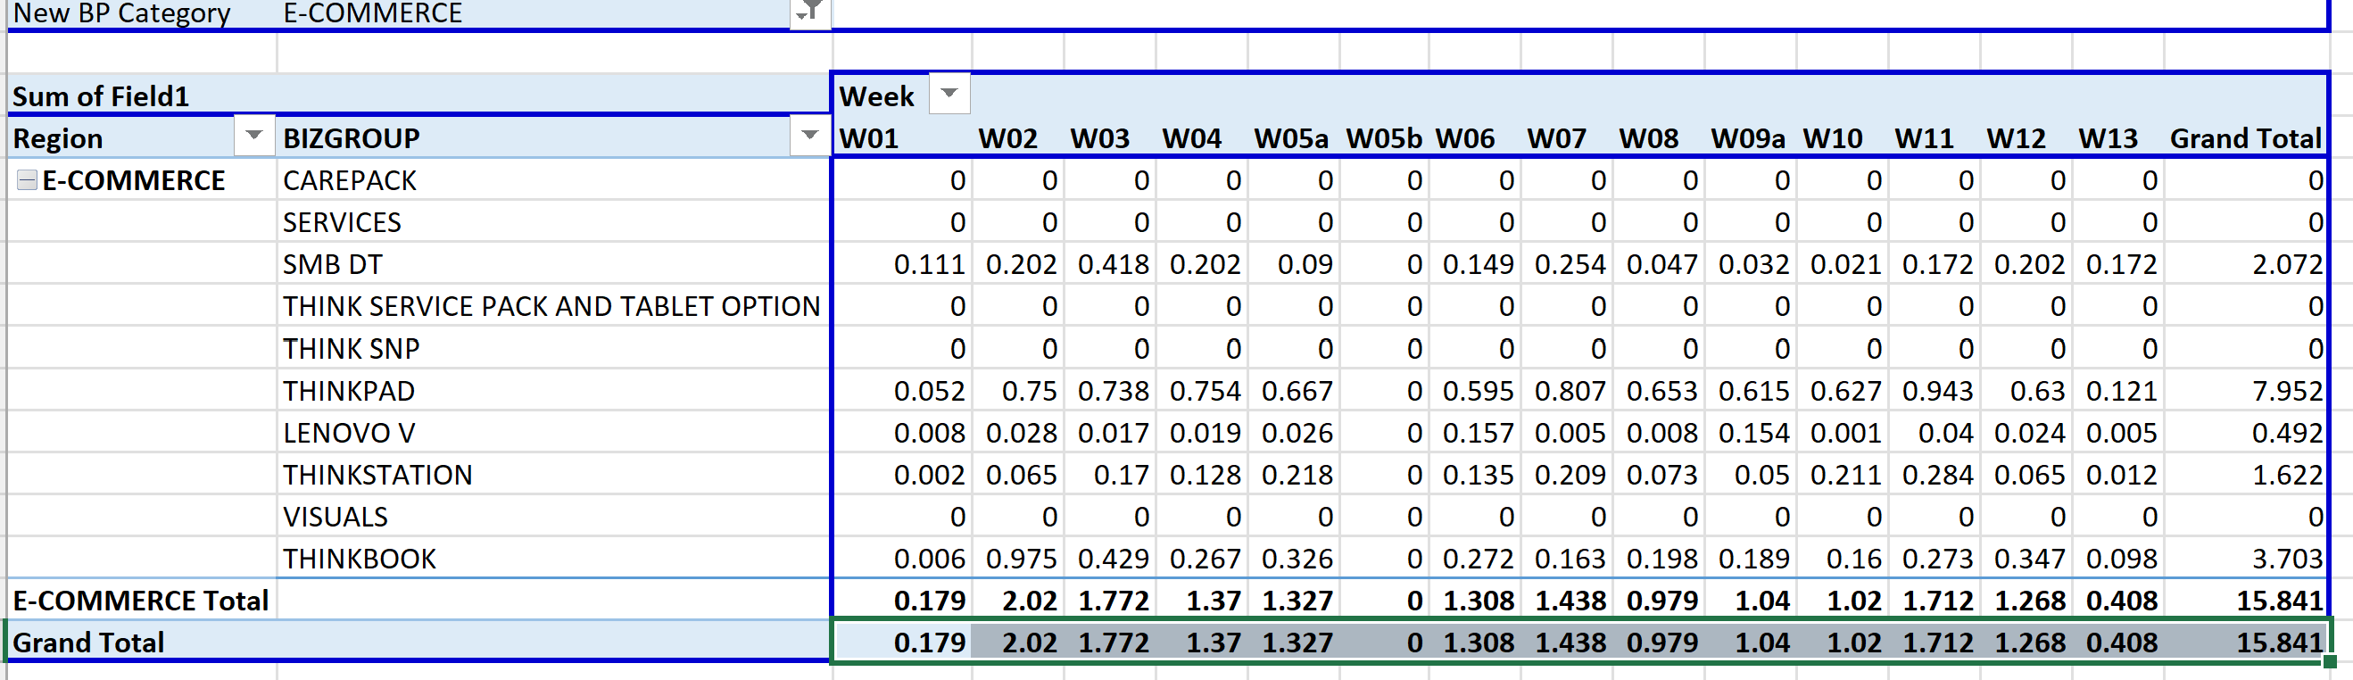
Task: Select the E-COMMERCE Total row label
Action: [x=141, y=601]
